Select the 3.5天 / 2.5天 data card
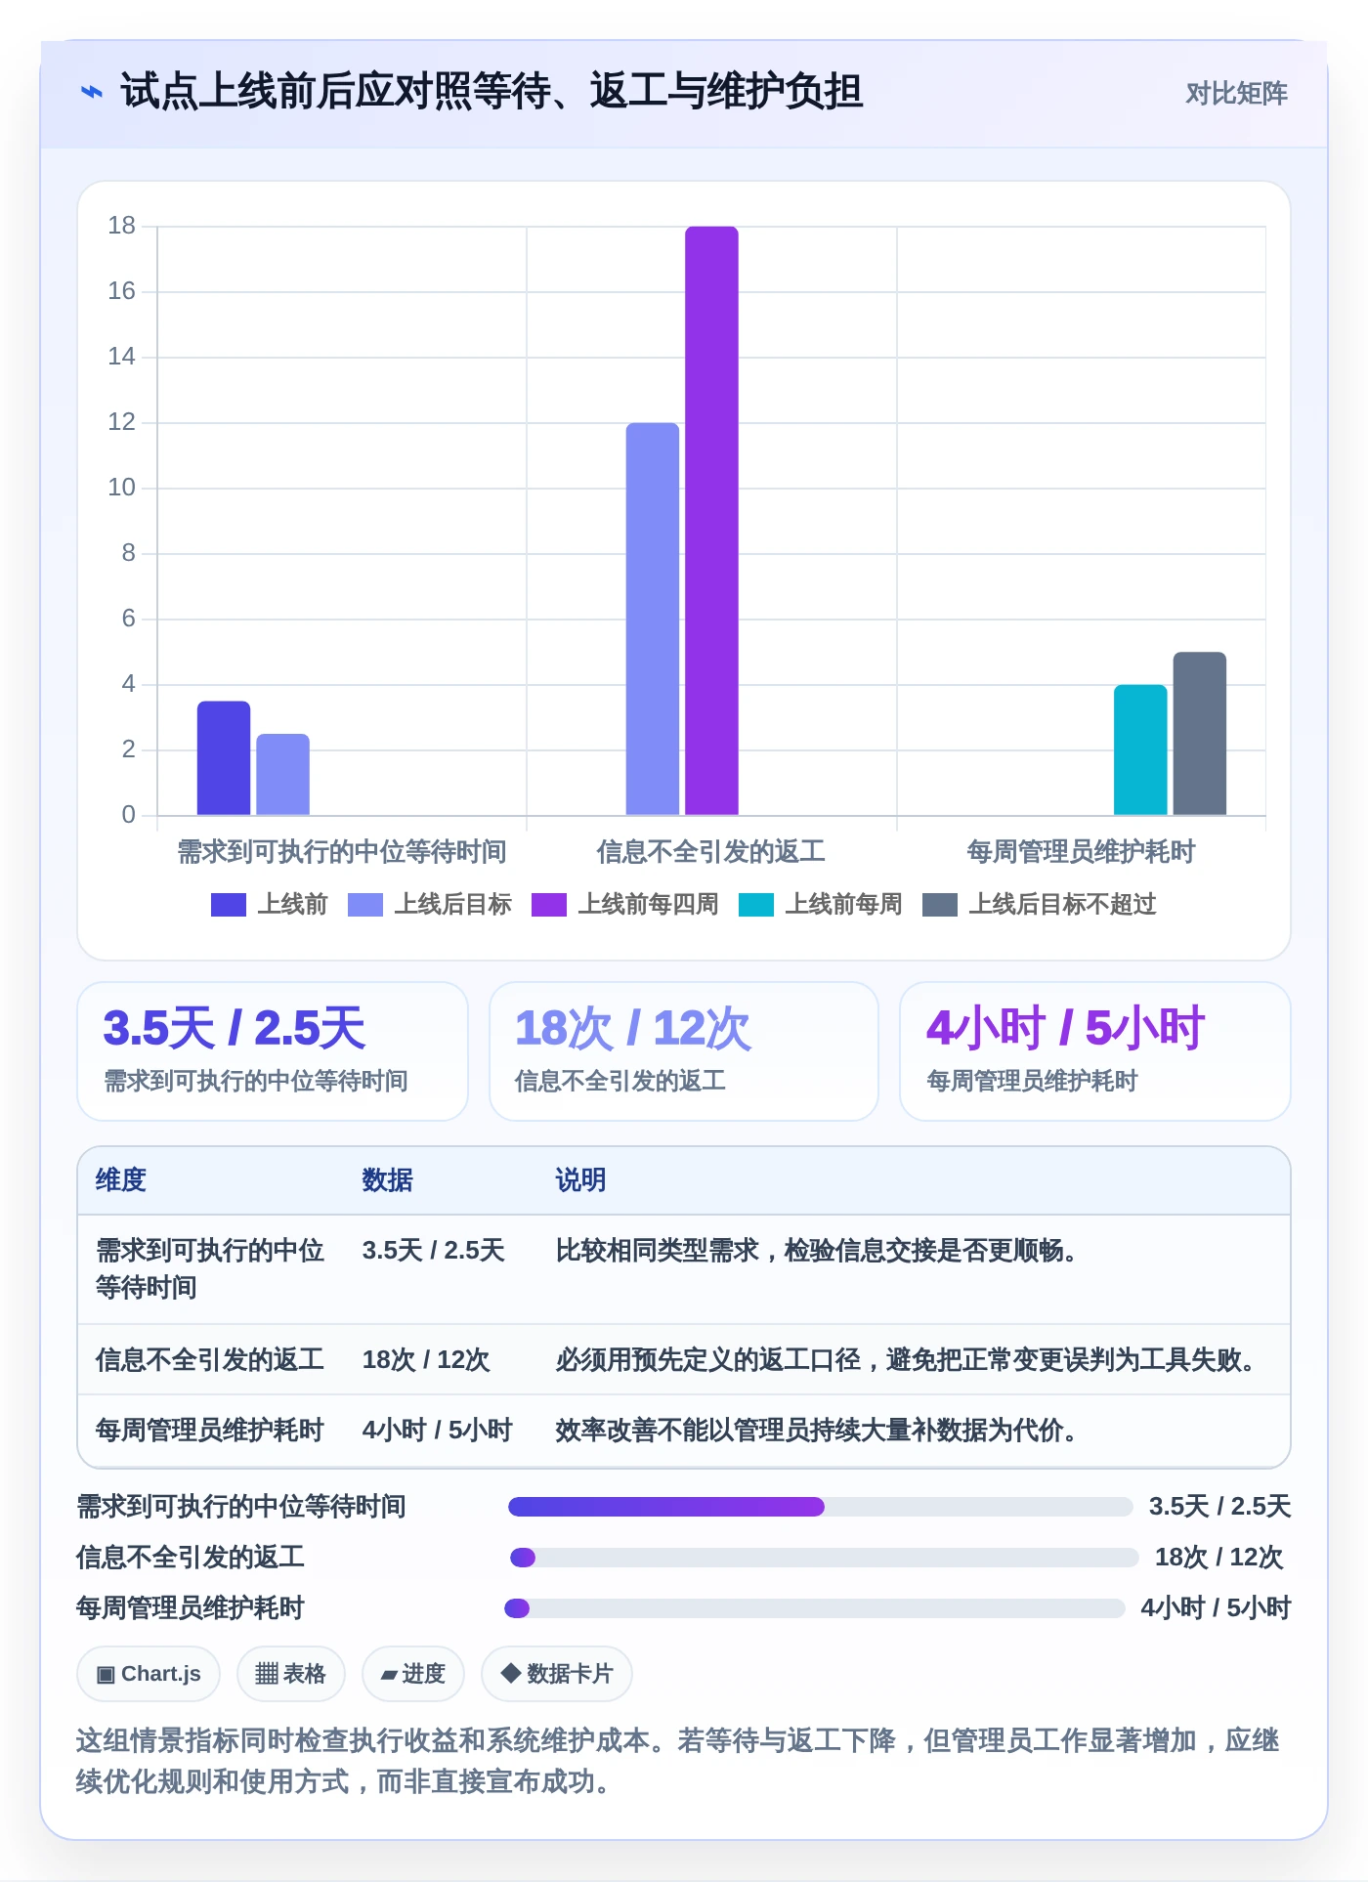The height and width of the screenshot is (1882, 1368). pos(273,1051)
